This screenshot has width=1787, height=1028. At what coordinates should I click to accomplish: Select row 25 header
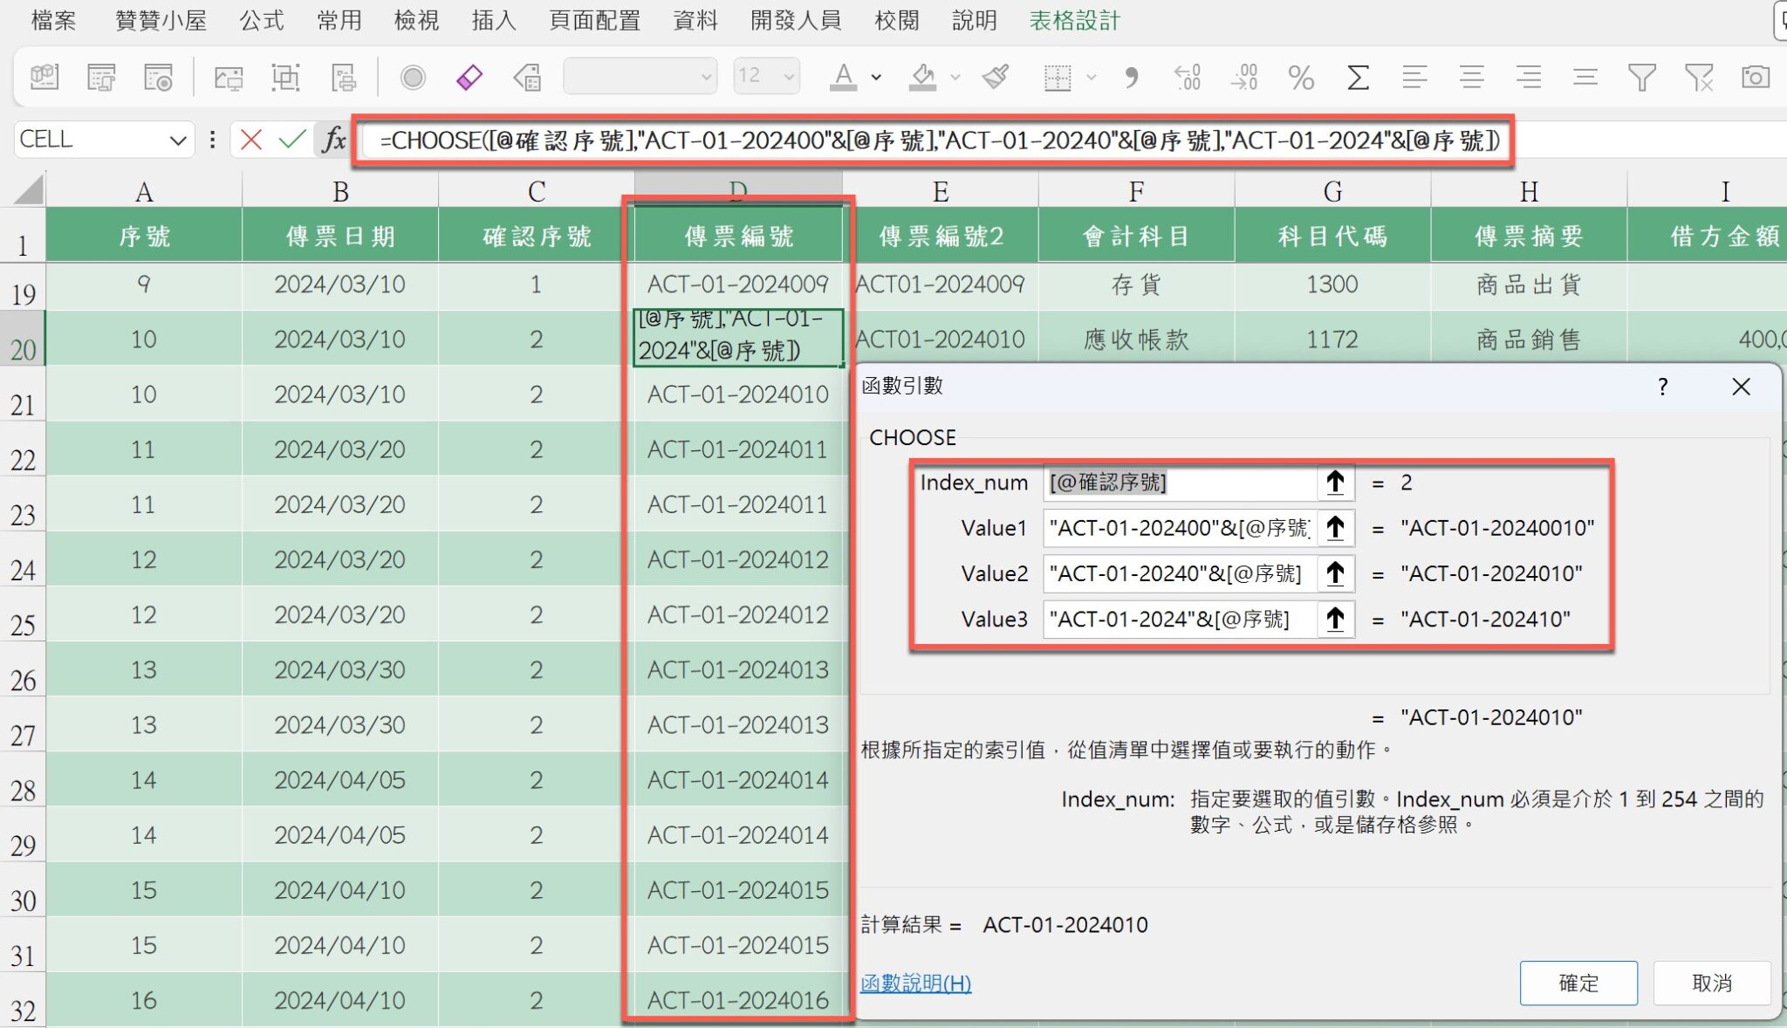coord(23,615)
